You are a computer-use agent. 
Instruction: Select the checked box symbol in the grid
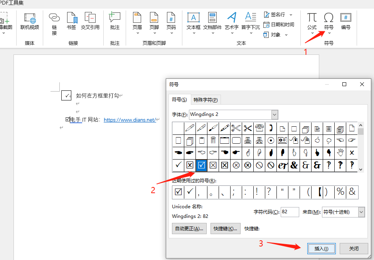201,165
